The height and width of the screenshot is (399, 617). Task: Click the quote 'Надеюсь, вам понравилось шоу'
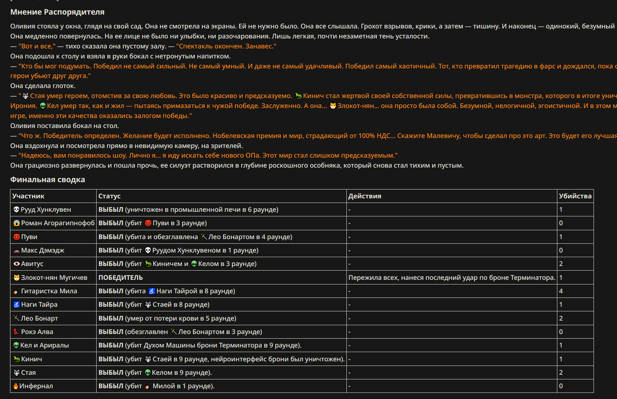[x=74, y=155]
